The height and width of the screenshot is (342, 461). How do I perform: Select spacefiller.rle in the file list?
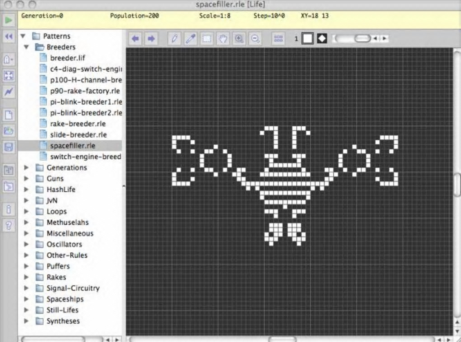(x=70, y=146)
